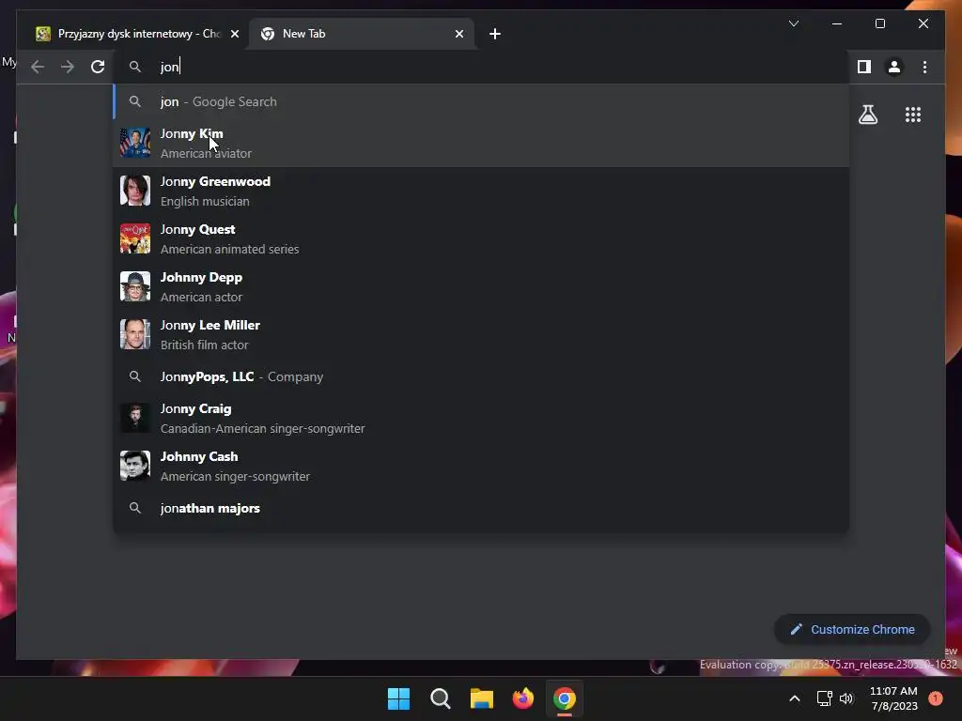The image size is (962, 721).
Task: Open the Search Labs flask icon
Action: click(x=867, y=115)
